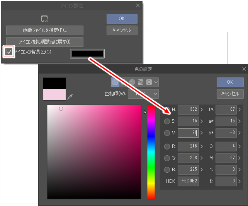
Task: Select the V: radio button
Action: [x=167, y=133]
